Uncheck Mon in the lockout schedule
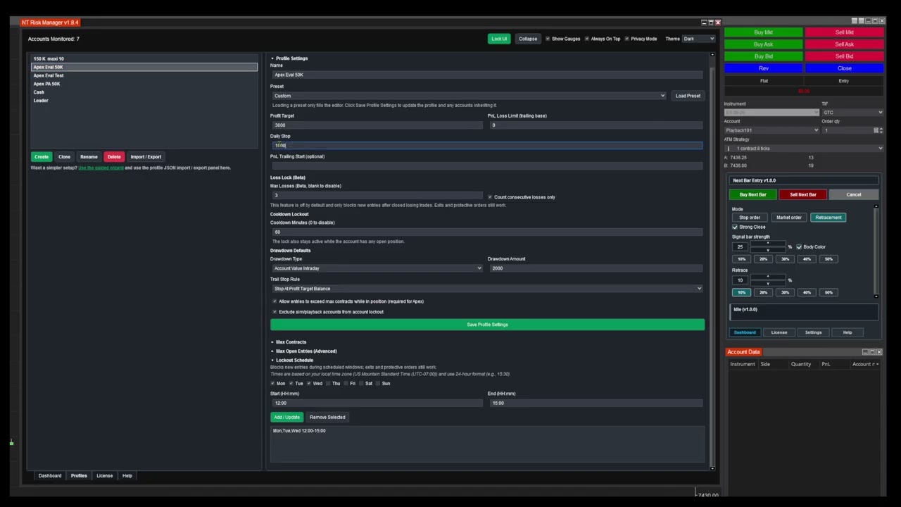Viewport: 901px width, 507px height. click(x=273, y=384)
